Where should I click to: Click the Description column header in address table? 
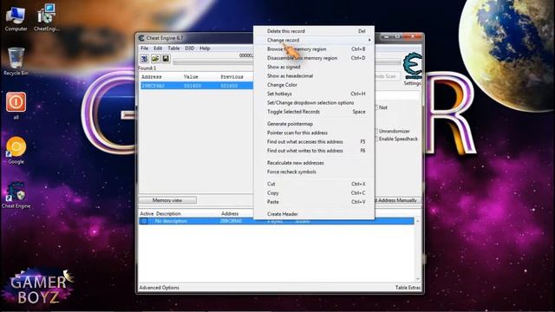pyautogui.click(x=168, y=214)
